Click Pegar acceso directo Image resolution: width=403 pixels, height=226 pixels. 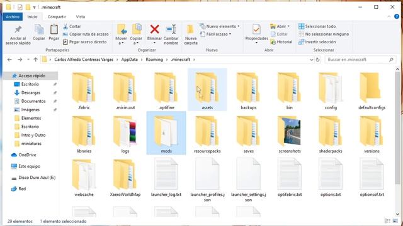[x=85, y=42]
